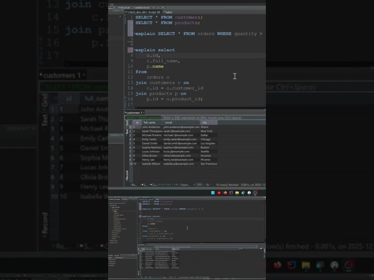Screen dimensions: 374x280
Task: Click the Export data button
Action: pos(185,185)
